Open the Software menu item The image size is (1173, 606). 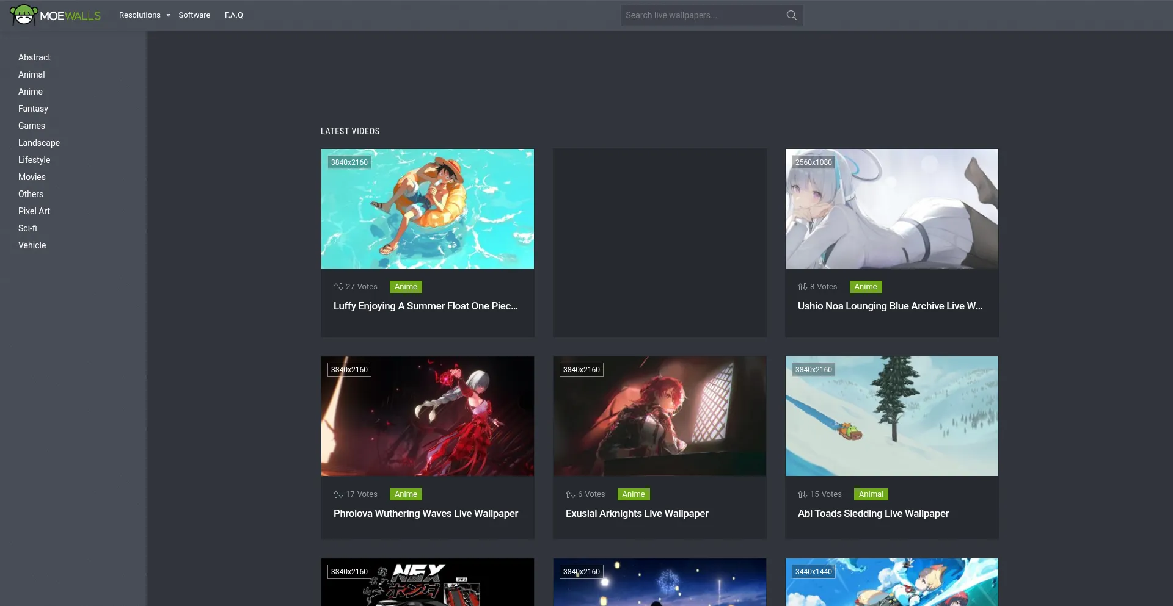tap(194, 15)
